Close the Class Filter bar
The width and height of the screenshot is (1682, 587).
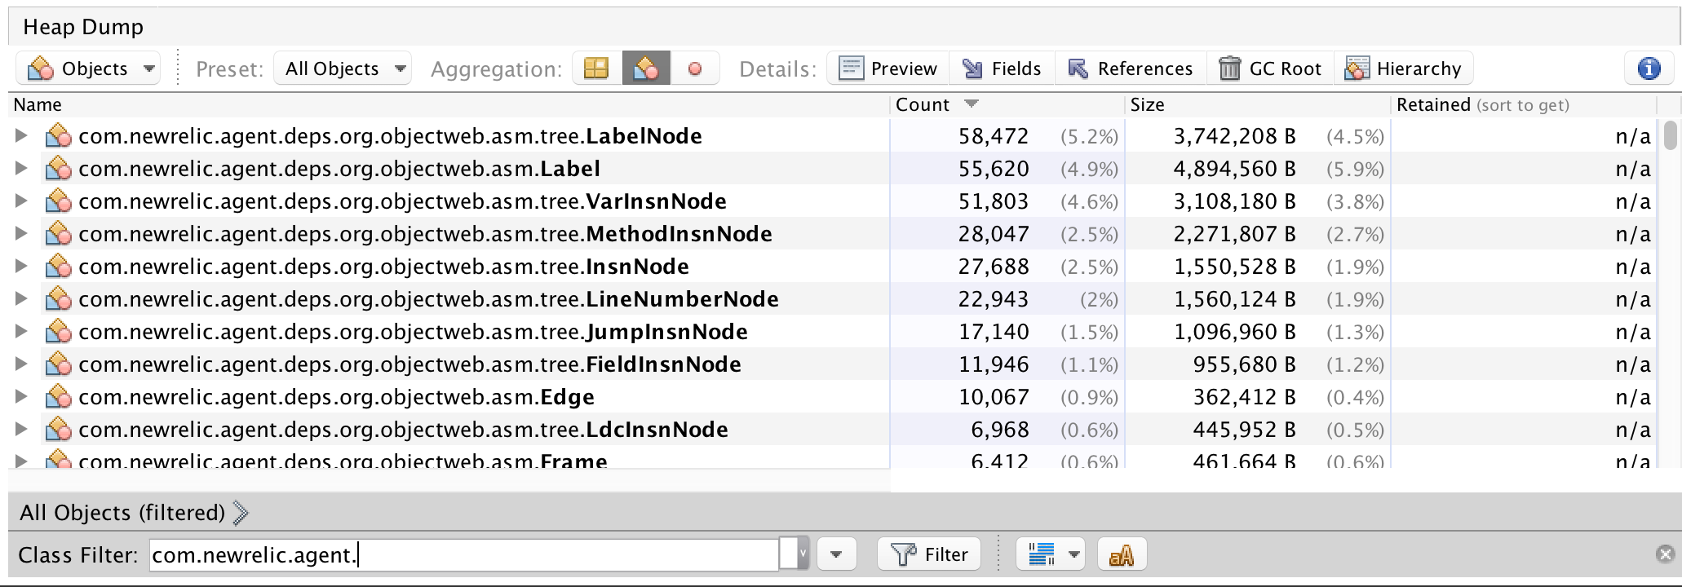click(1666, 554)
